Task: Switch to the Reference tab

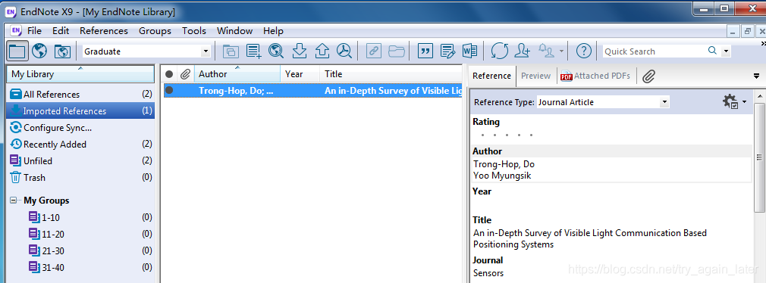Action: pos(491,76)
